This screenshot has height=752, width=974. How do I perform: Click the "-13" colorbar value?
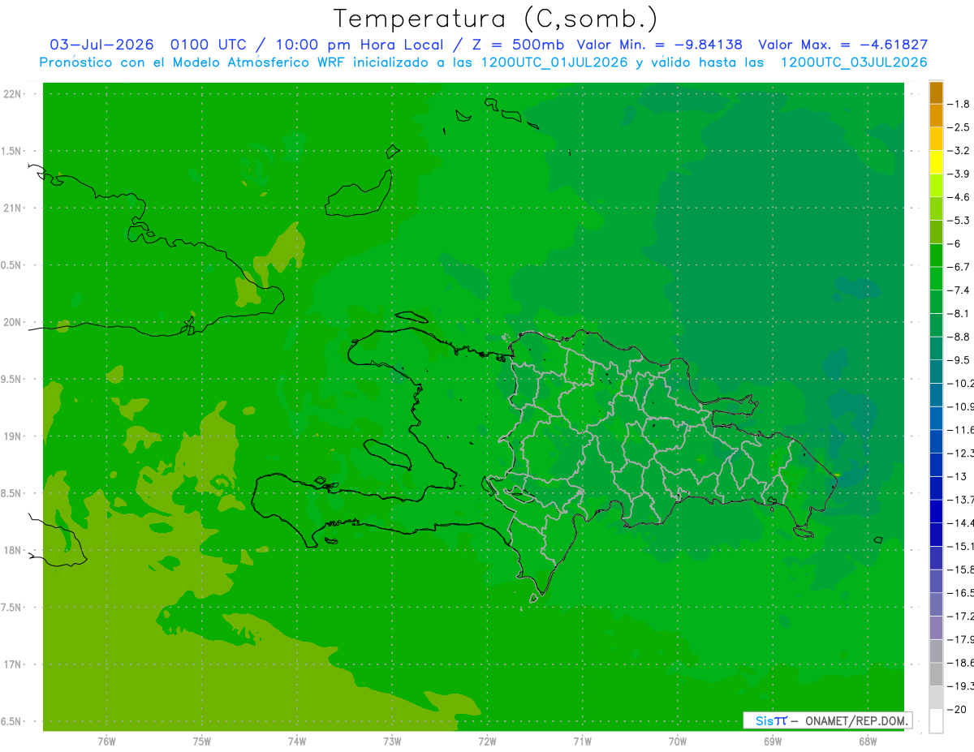pos(956,476)
